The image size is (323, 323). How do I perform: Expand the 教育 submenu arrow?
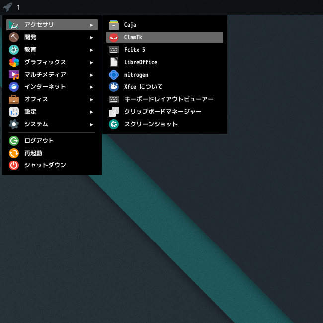pyautogui.click(x=91, y=50)
